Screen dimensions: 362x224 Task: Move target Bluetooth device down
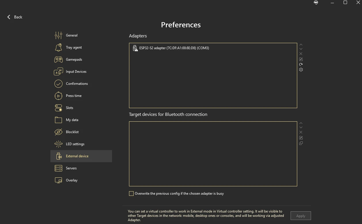(x=301, y=127)
